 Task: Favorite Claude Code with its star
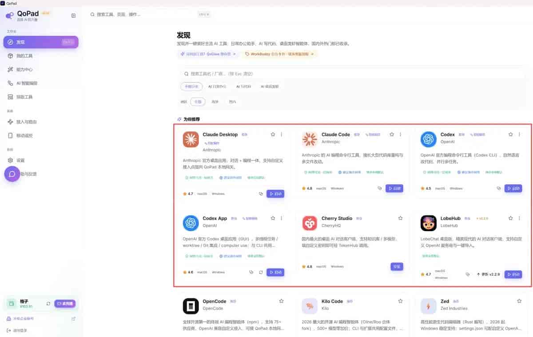[392, 134]
